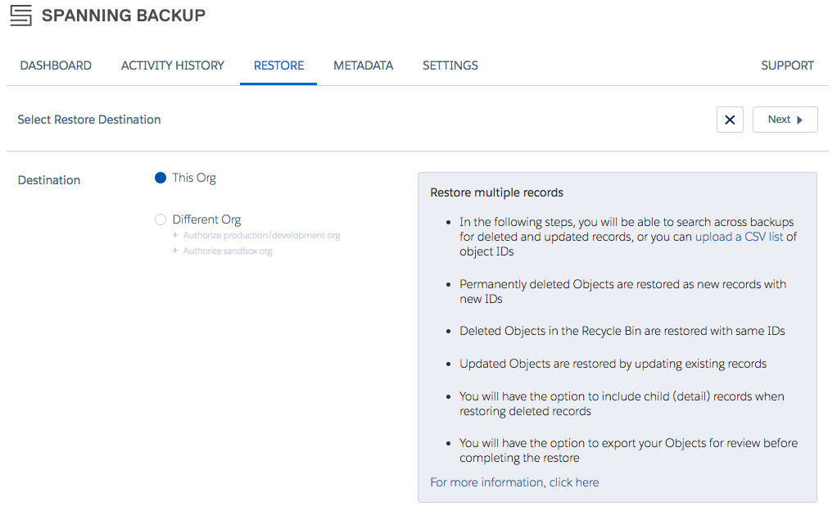This screenshot has height=511, width=837.
Task: Click the Deleted Objects in Recycle Bin bullet
Action: pos(622,331)
